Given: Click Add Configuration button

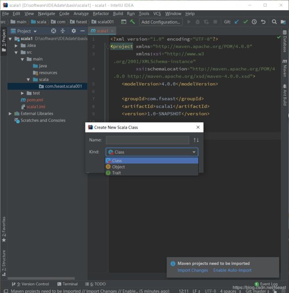Looking at the screenshot, I should point(161,22).
